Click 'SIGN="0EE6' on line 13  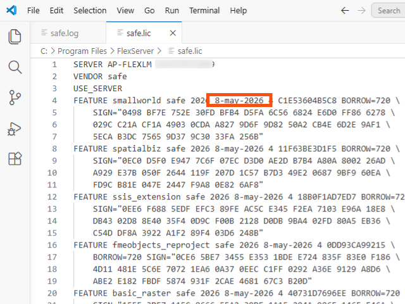click(x=117, y=209)
